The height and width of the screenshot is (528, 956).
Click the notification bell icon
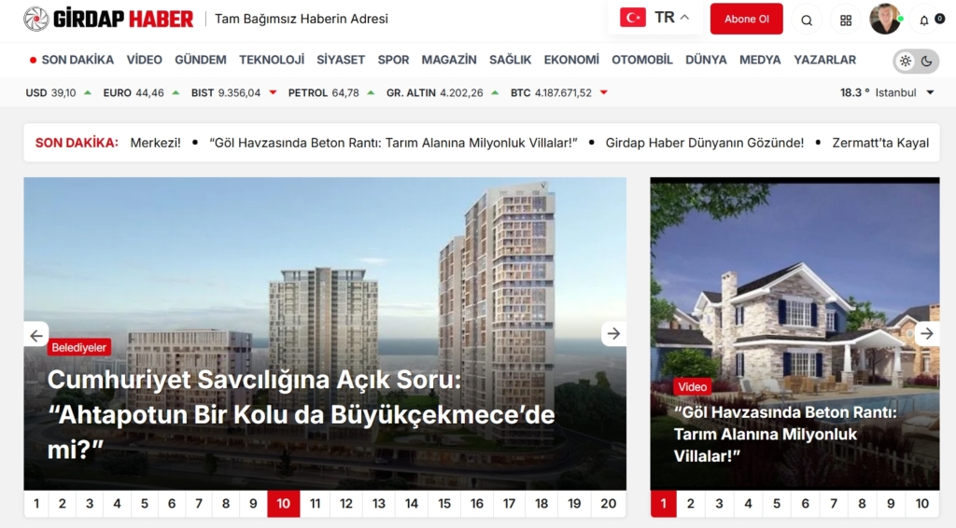[924, 20]
